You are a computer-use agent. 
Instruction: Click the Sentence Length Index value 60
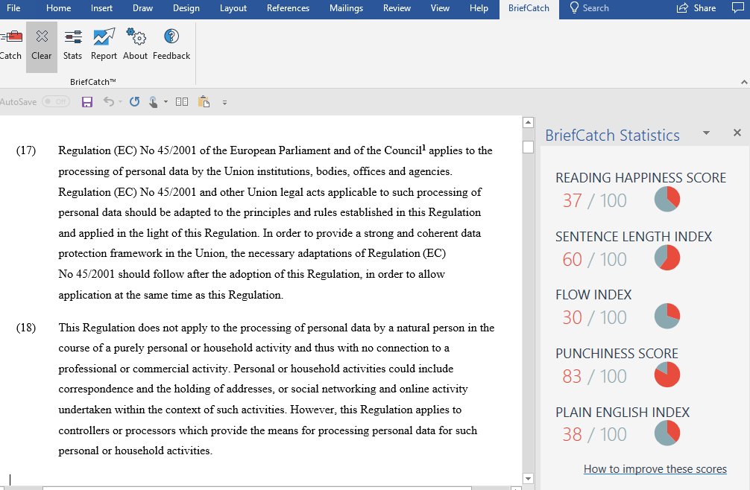coord(572,259)
